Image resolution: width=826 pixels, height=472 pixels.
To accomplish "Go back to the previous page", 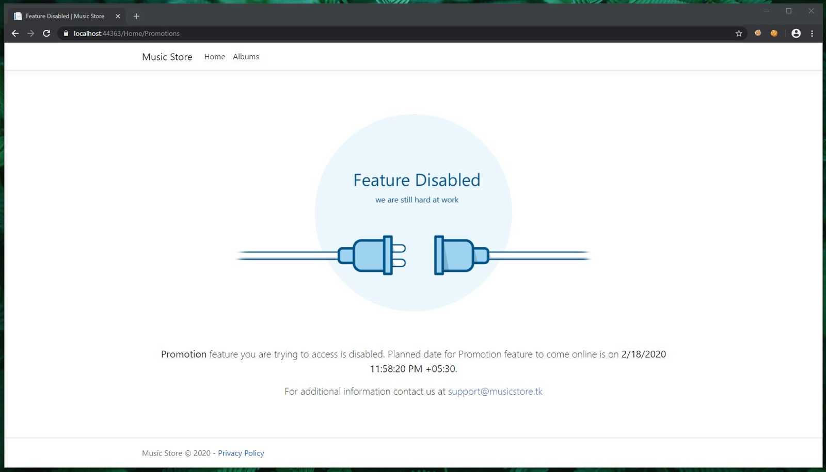I will (15, 33).
